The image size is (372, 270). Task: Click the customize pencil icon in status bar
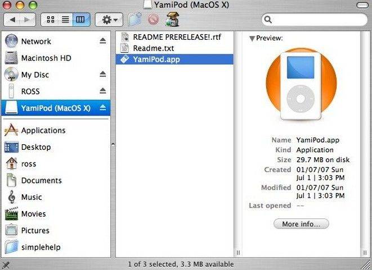pyautogui.click(x=5, y=264)
